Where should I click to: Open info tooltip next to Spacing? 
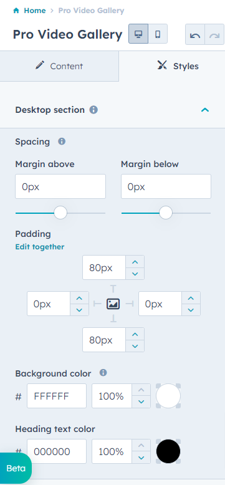coord(62,142)
